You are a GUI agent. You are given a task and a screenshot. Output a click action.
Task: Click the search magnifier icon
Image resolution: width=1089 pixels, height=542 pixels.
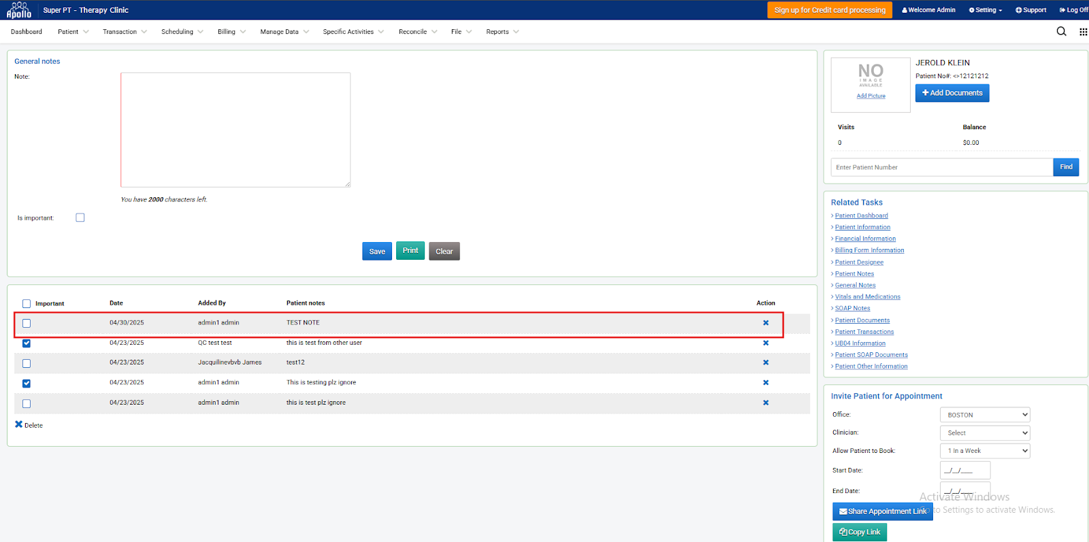point(1061,31)
